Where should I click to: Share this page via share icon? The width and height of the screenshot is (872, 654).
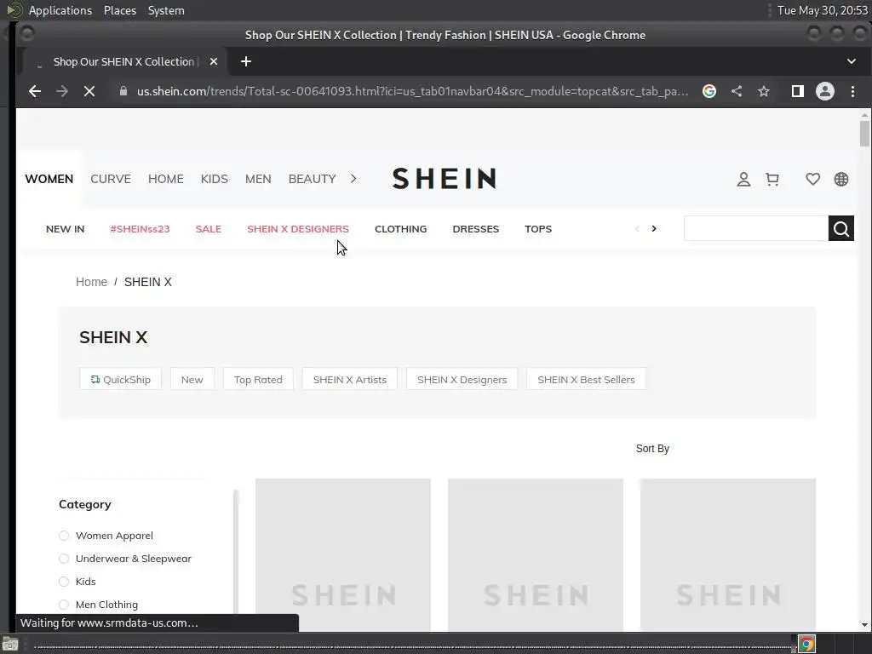click(x=737, y=91)
